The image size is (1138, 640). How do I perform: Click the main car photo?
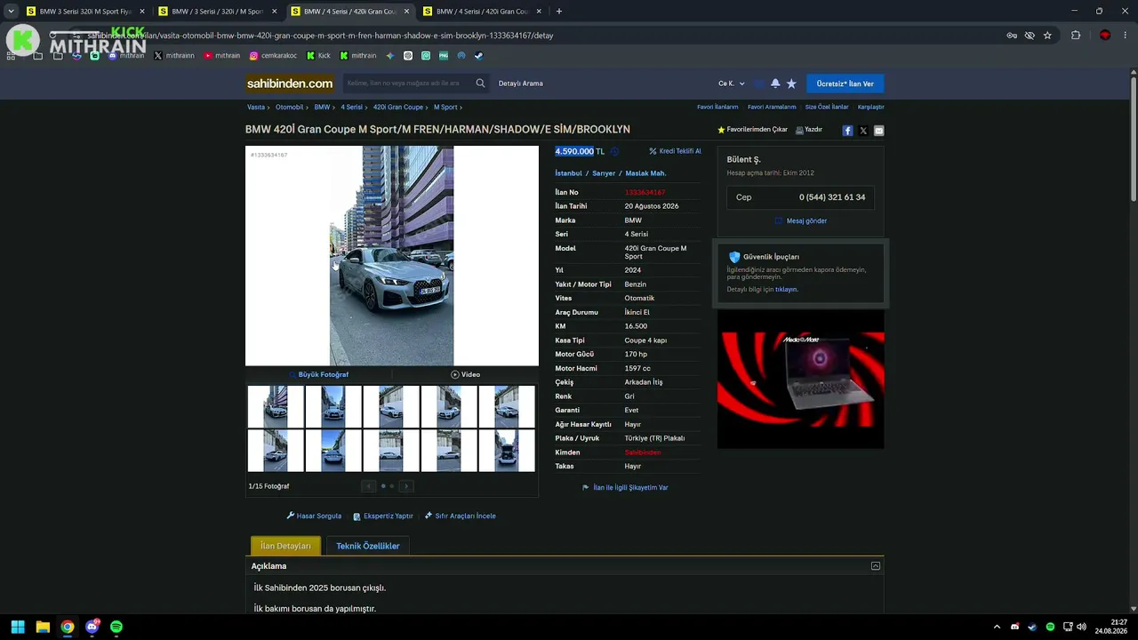click(392, 256)
